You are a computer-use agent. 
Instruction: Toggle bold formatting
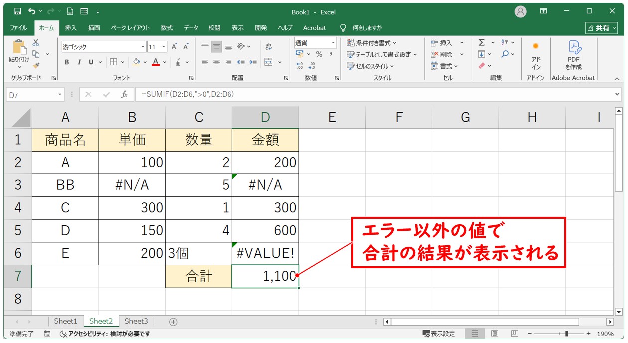point(67,62)
